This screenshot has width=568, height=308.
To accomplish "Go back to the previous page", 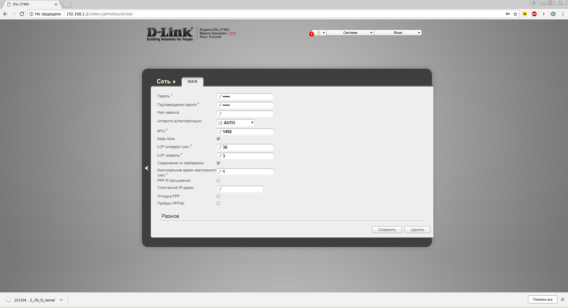I will point(5,14).
